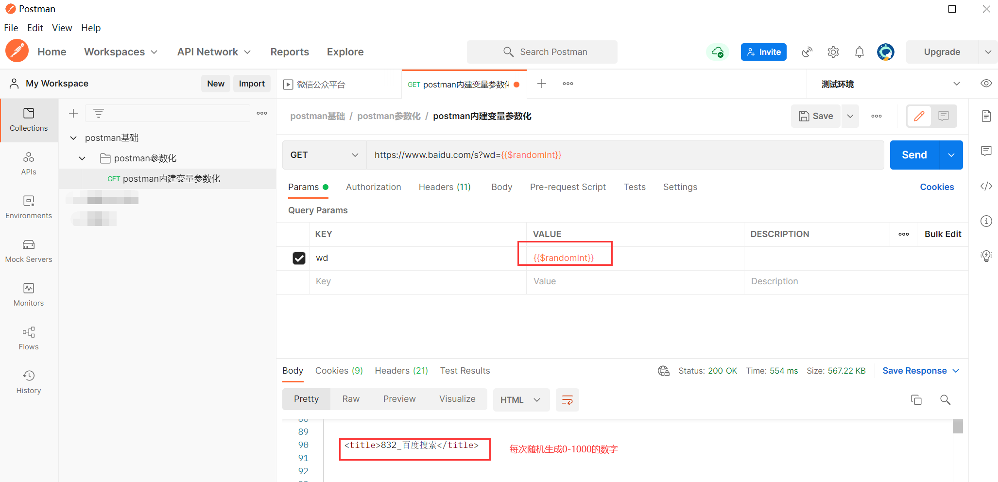Open the settings gear icon
Image resolution: width=998 pixels, height=482 pixels.
[833, 52]
